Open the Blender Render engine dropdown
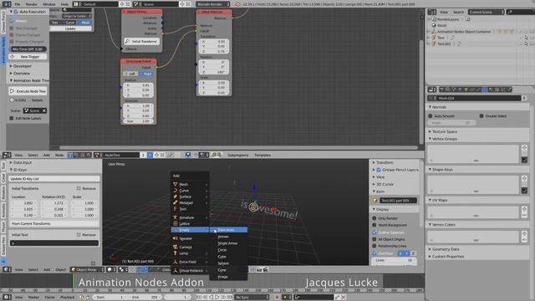 tap(213, 4)
